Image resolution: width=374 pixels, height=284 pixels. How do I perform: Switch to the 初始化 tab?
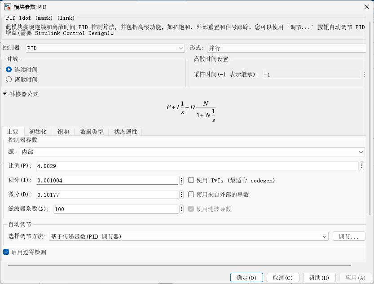38,132
